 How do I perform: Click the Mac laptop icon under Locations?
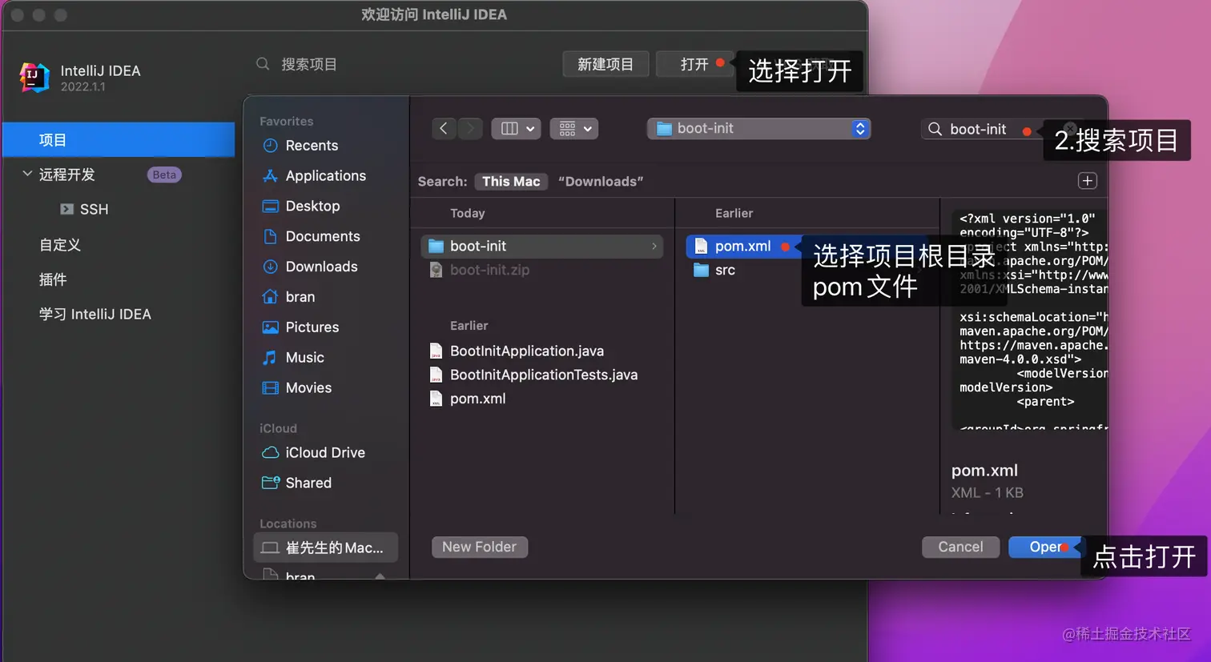[x=271, y=548]
